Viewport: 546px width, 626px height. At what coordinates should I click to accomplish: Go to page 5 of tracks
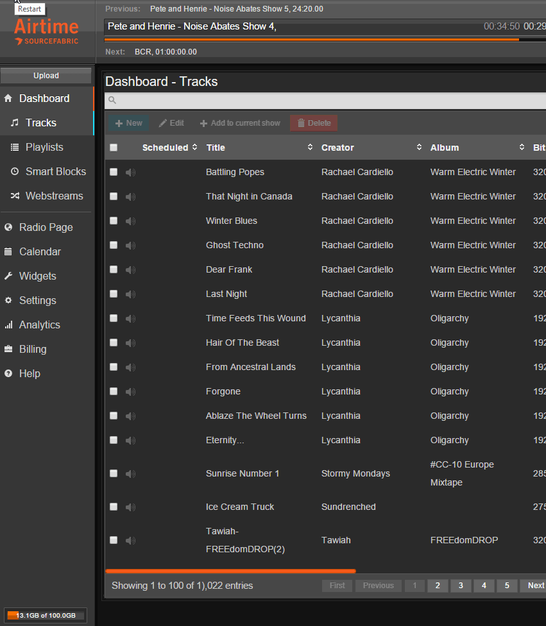(507, 586)
